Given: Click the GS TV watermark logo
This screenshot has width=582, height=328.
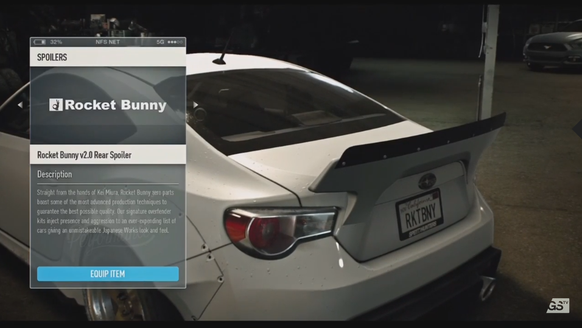Looking at the screenshot, I should [557, 305].
